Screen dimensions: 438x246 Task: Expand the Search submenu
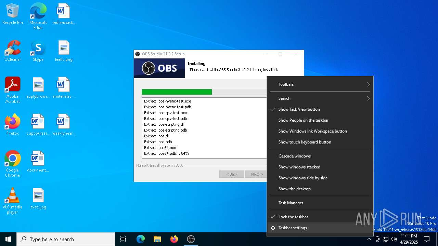320,98
